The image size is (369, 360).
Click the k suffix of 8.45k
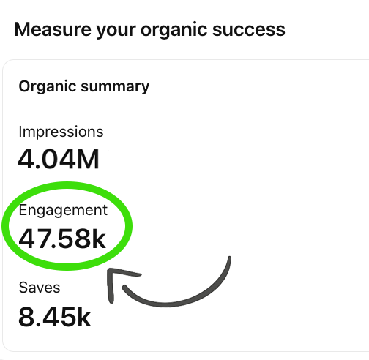tap(83, 316)
